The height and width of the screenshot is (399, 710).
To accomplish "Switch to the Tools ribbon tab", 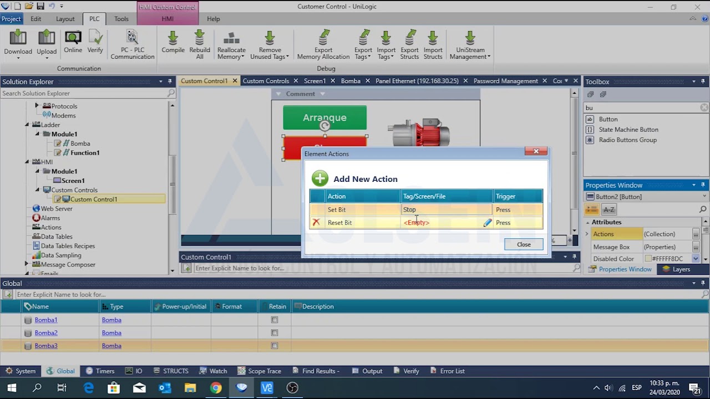I will coord(121,19).
